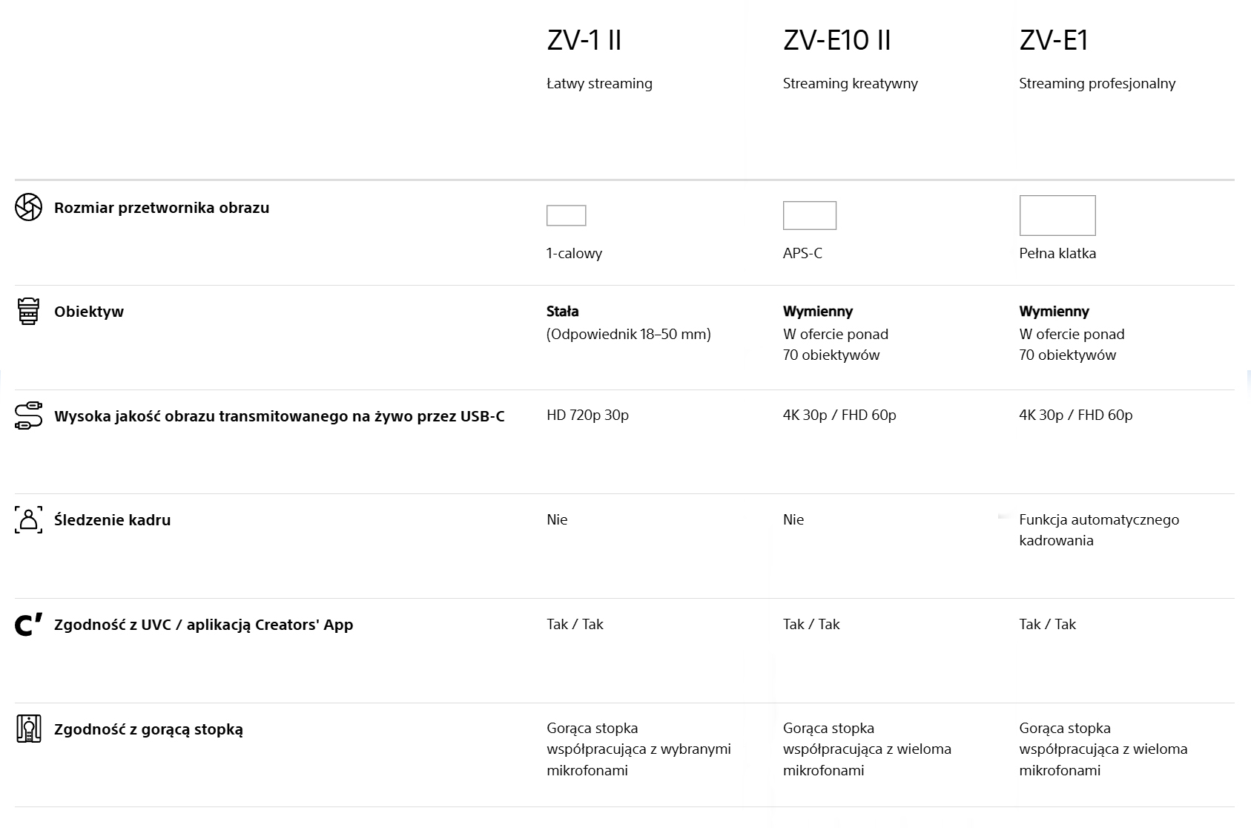The height and width of the screenshot is (828, 1251).
Task: Click Streaming profesjonalny subtitle
Action: pyautogui.click(x=1097, y=83)
